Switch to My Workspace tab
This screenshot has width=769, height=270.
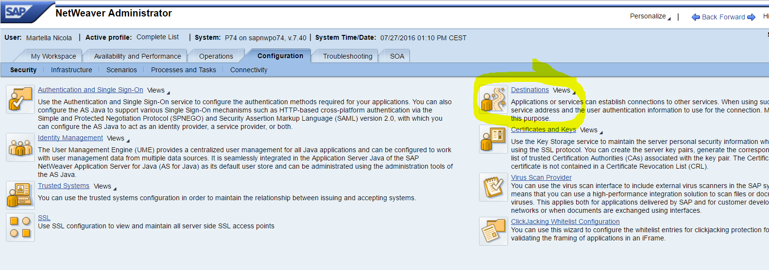53,56
